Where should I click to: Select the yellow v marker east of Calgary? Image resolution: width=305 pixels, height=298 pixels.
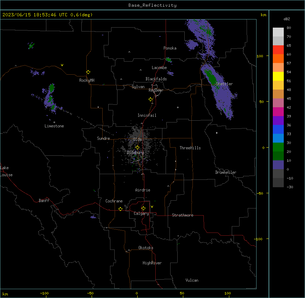[x=152, y=207]
